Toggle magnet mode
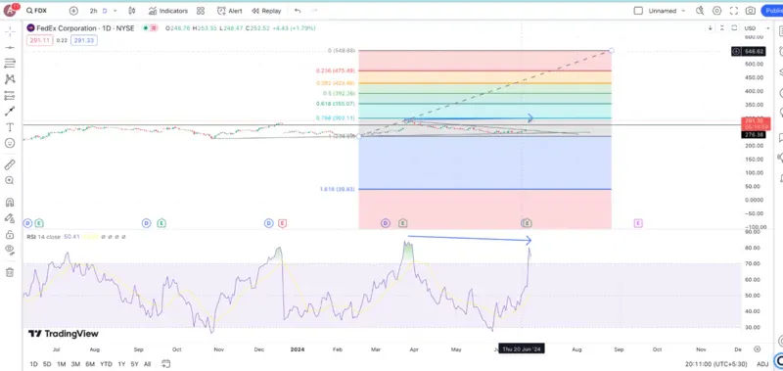 (10, 203)
